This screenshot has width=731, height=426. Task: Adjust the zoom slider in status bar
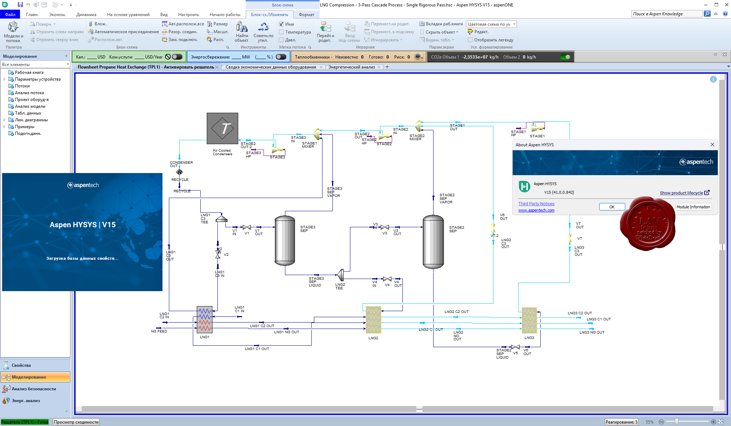coord(676,422)
